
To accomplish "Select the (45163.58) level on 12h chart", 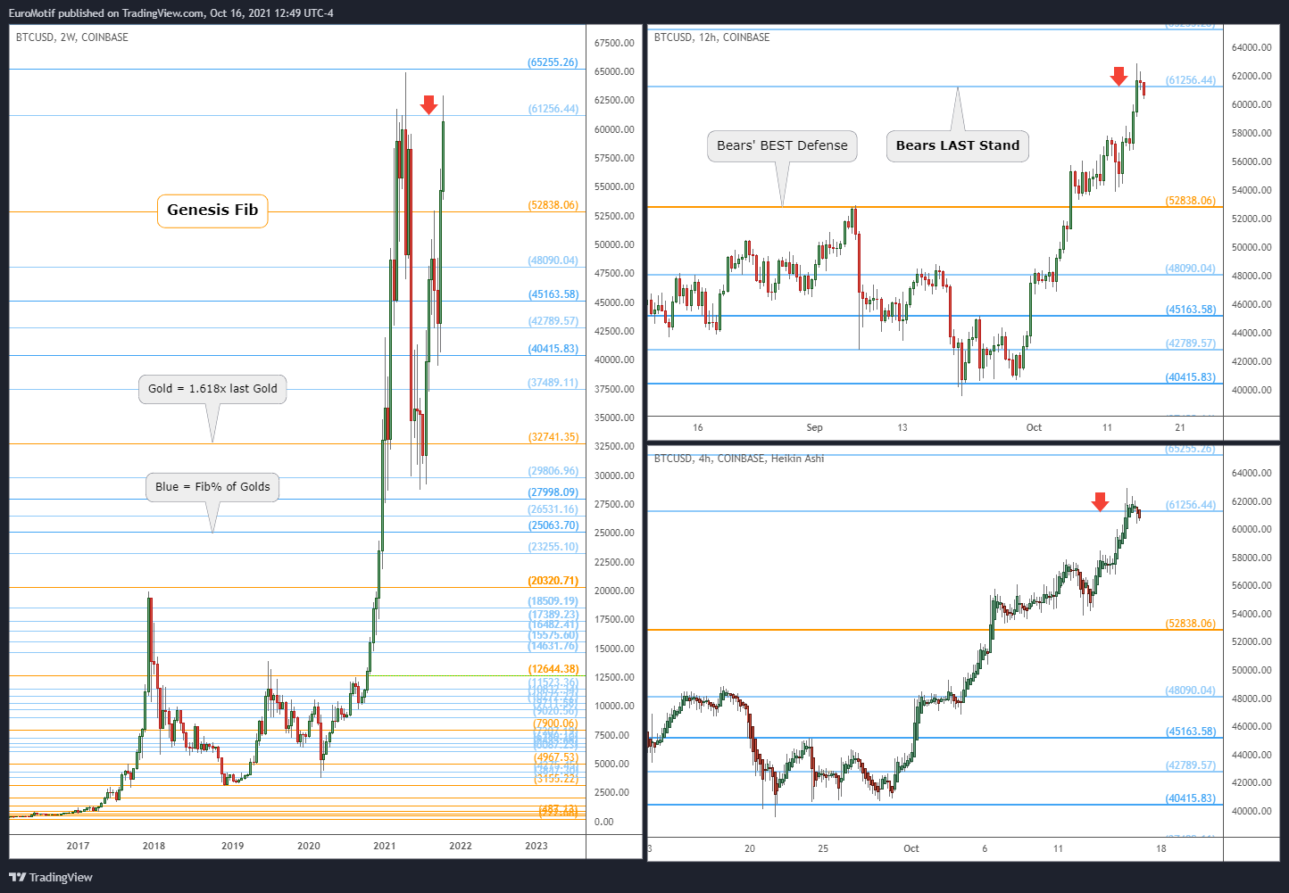I will [1191, 310].
